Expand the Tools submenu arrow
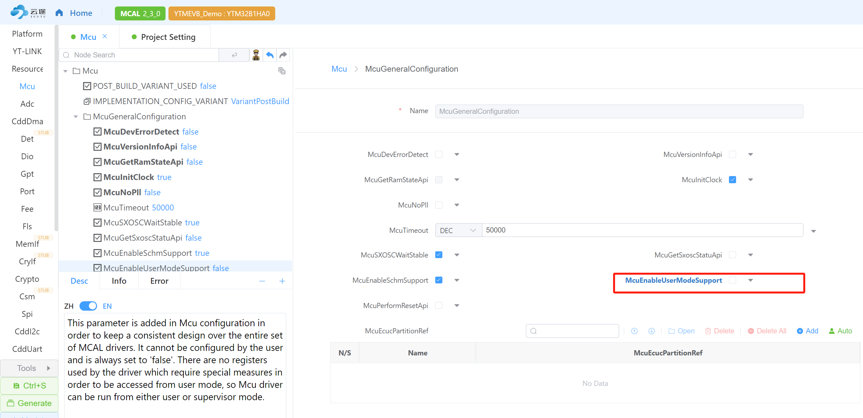Screen dimensions: 863x418 click(49, 368)
